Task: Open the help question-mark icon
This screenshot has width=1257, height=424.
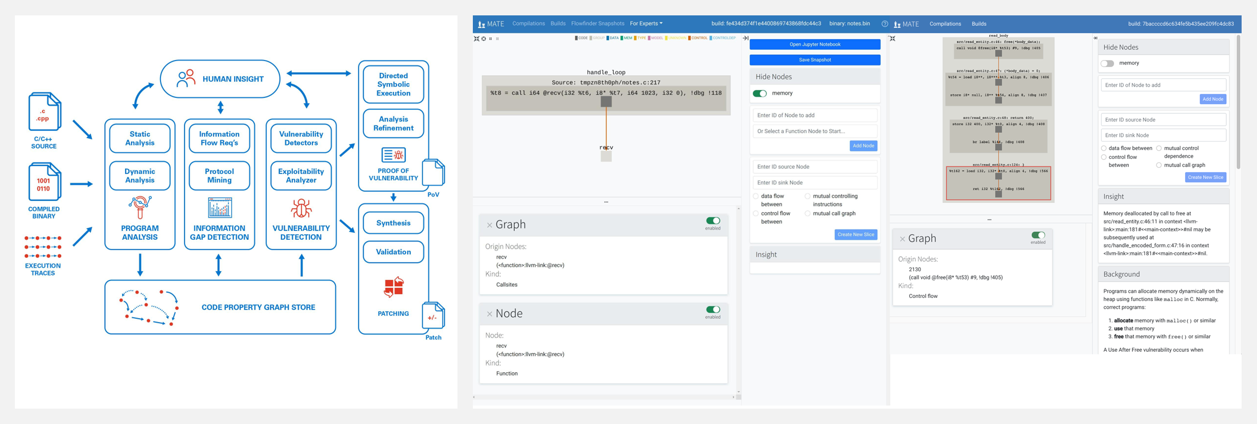Action: (885, 24)
